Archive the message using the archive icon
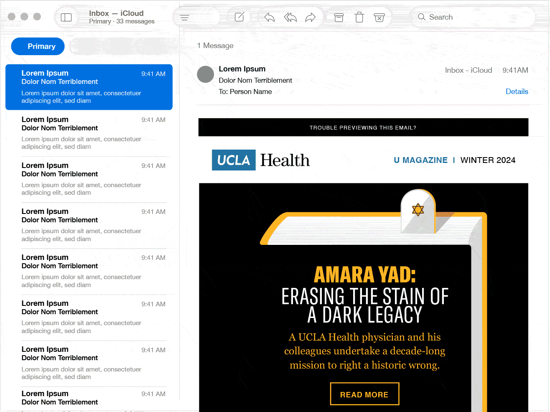Image resolution: width=550 pixels, height=412 pixels. (x=339, y=17)
